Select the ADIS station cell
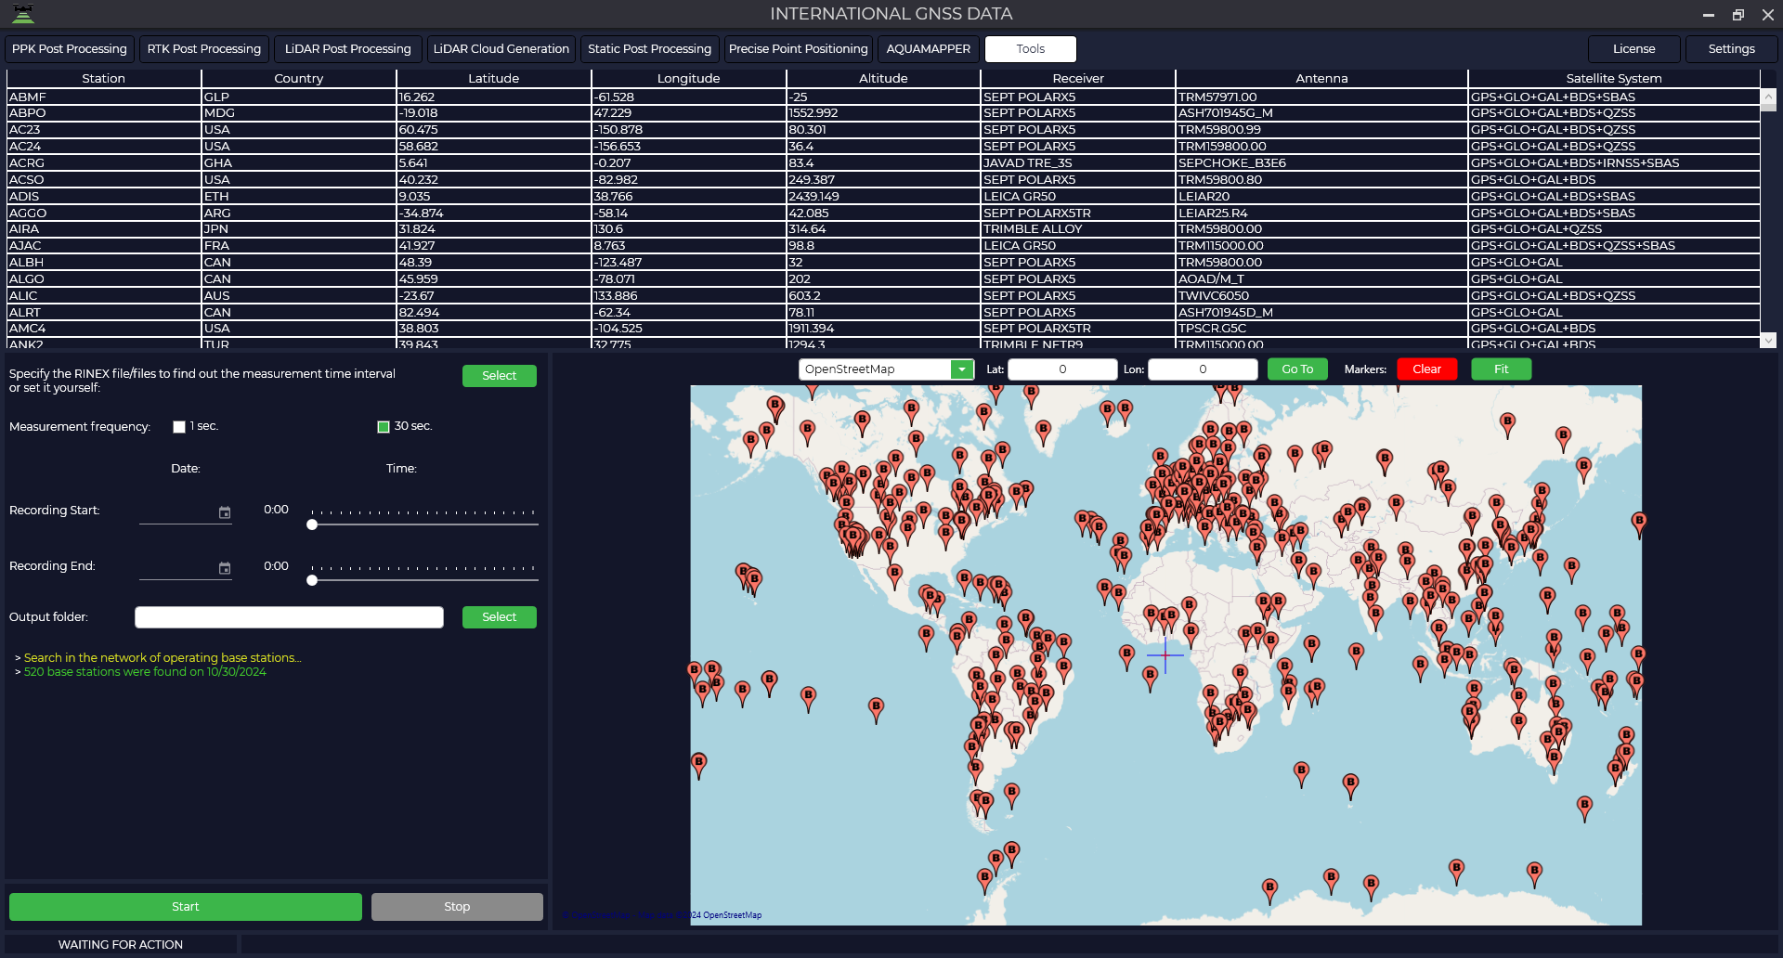Viewport: 1783px width, 958px height. pos(104,196)
